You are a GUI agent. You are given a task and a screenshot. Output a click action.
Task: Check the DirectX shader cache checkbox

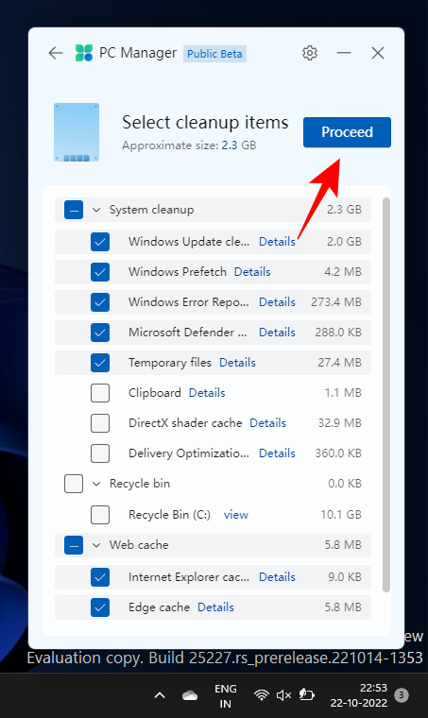(100, 423)
